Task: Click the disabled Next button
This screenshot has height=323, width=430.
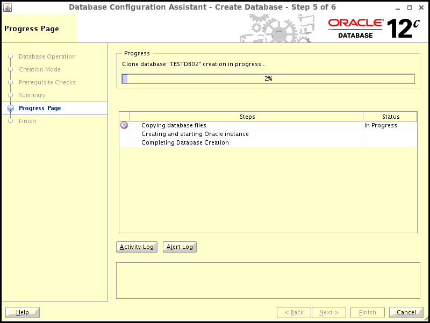Action: pyautogui.click(x=329, y=312)
